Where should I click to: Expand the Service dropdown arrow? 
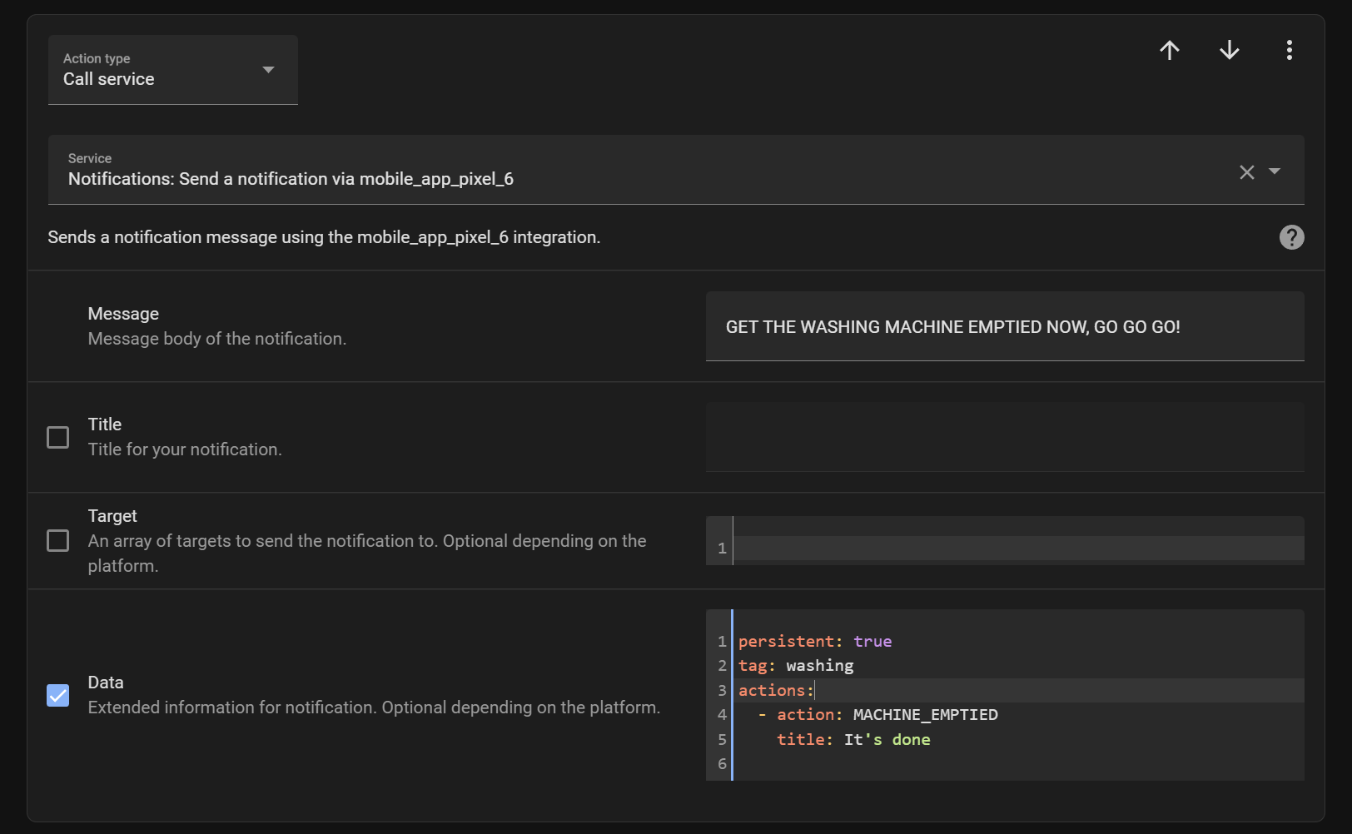1275,171
